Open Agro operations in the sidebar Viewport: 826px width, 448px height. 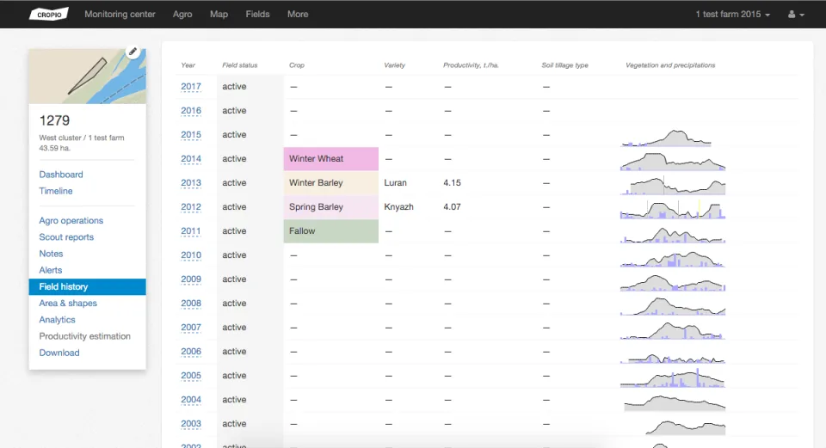click(x=71, y=221)
